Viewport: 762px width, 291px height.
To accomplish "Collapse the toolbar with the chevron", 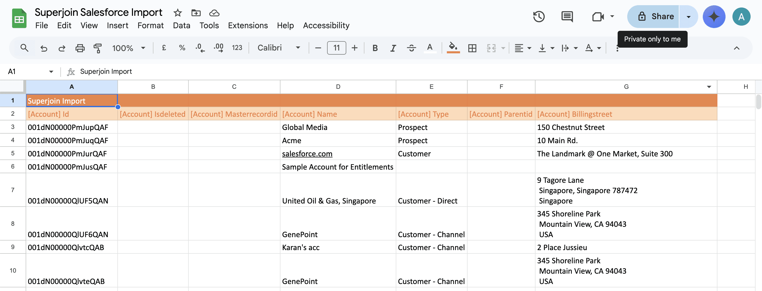I will (x=737, y=48).
